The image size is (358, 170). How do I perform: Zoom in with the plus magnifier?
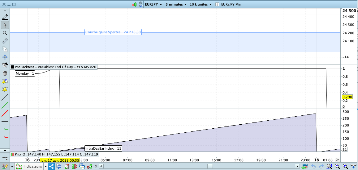tap(345, 166)
